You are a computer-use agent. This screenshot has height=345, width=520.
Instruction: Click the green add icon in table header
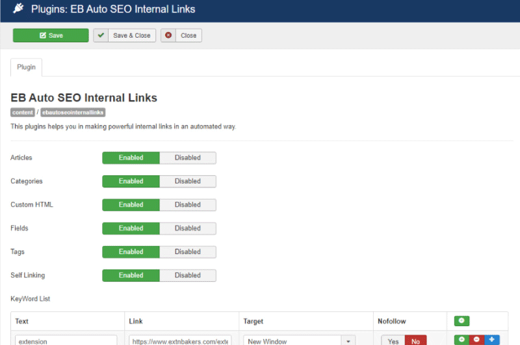click(461, 321)
